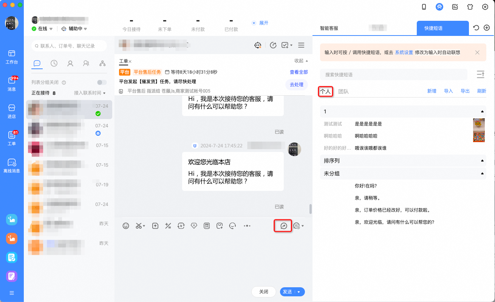495x302 pixels.
Task: Click the robot assistant icon in chat header
Action: (258, 45)
